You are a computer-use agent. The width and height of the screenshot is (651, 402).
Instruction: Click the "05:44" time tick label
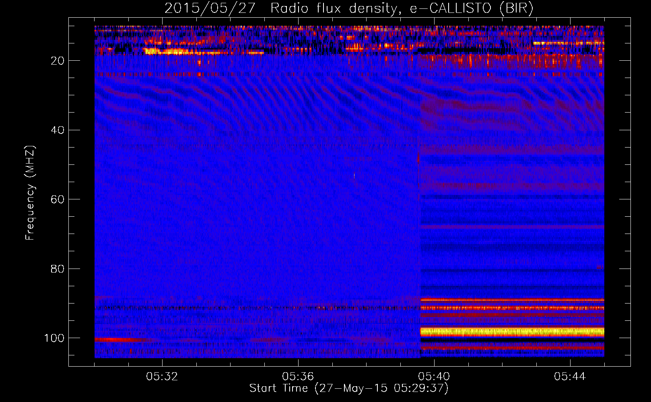coord(570,377)
